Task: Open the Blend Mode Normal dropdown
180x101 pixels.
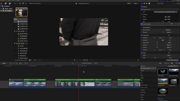Action: click(x=168, y=30)
